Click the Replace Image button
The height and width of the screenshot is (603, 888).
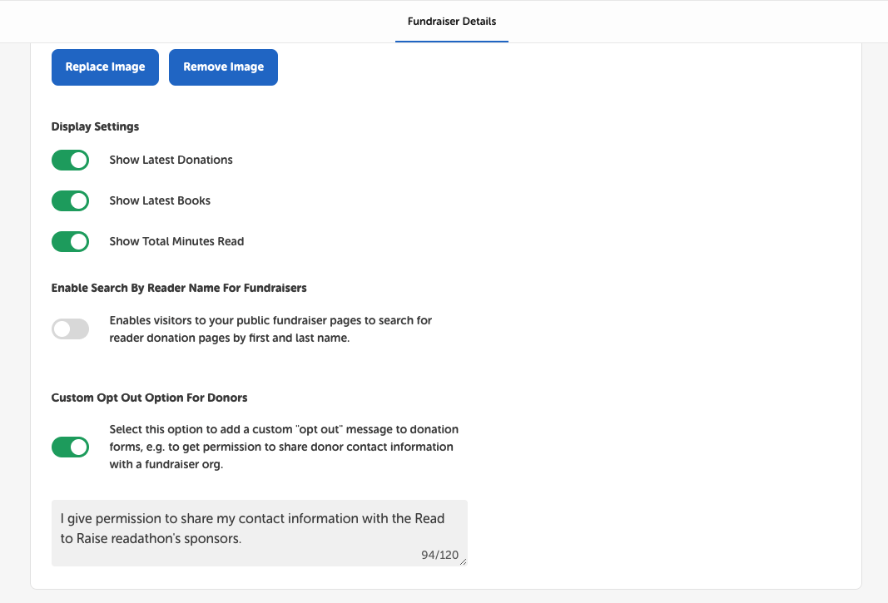[x=105, y=67]
